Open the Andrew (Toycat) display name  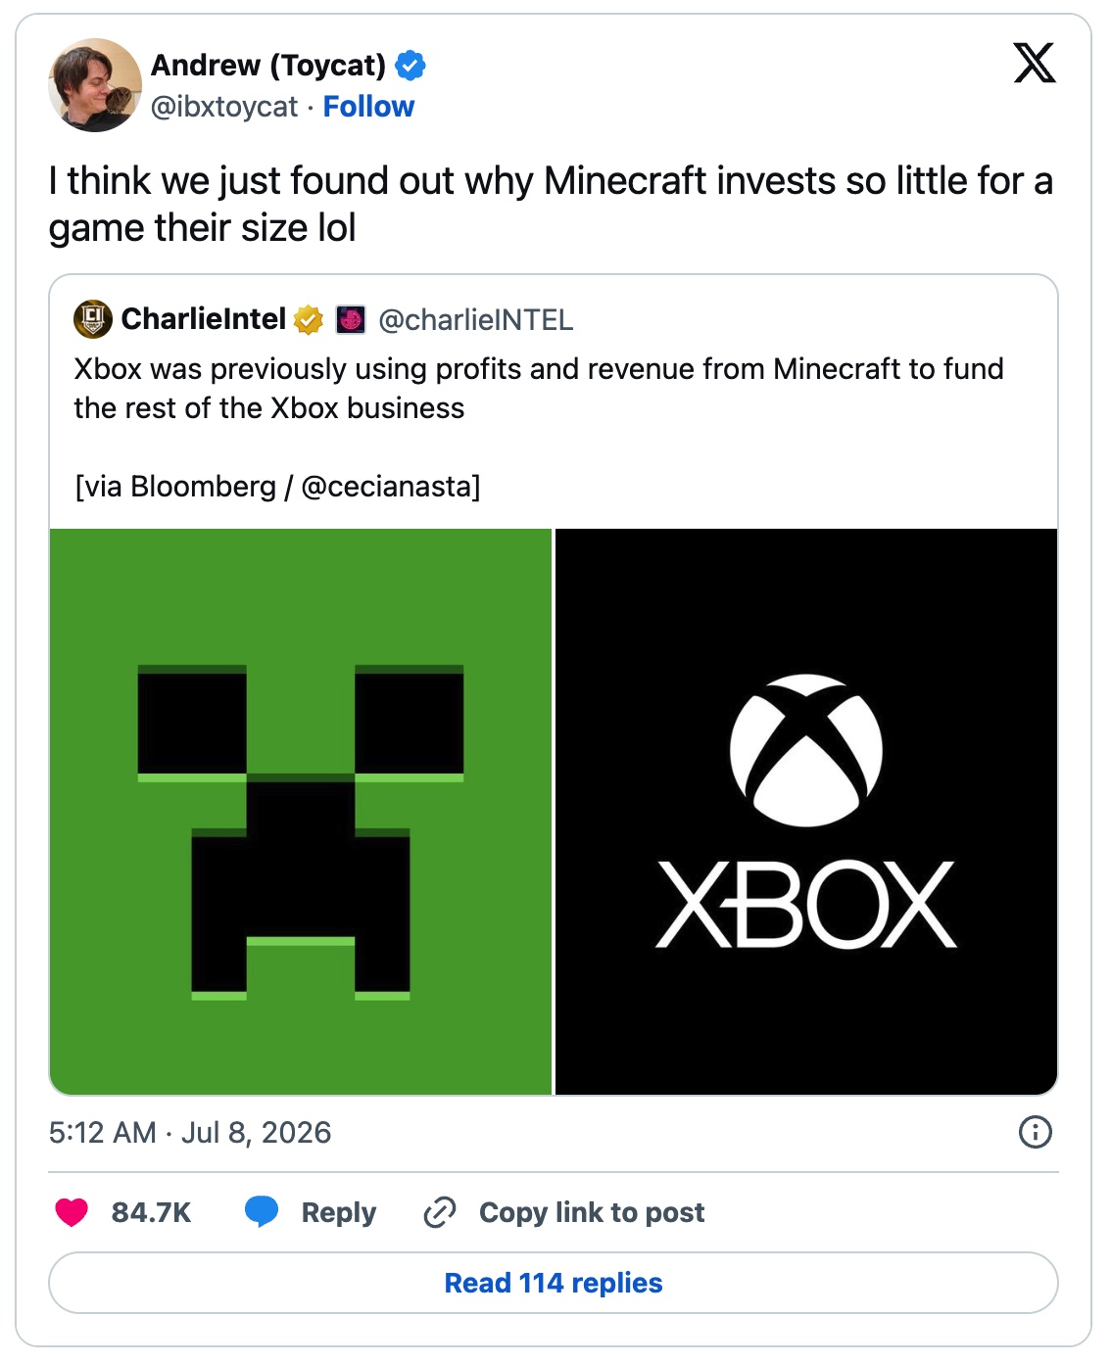[x=268, y=66]
